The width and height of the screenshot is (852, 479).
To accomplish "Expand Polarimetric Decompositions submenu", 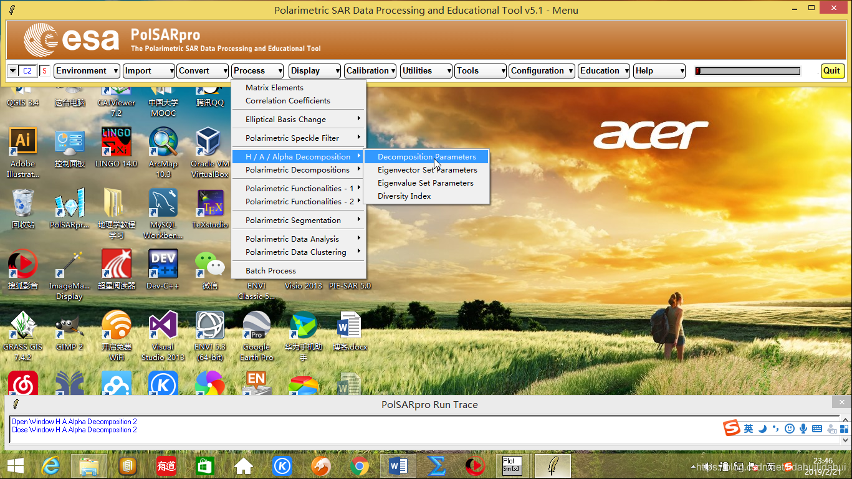I will 298,170.
